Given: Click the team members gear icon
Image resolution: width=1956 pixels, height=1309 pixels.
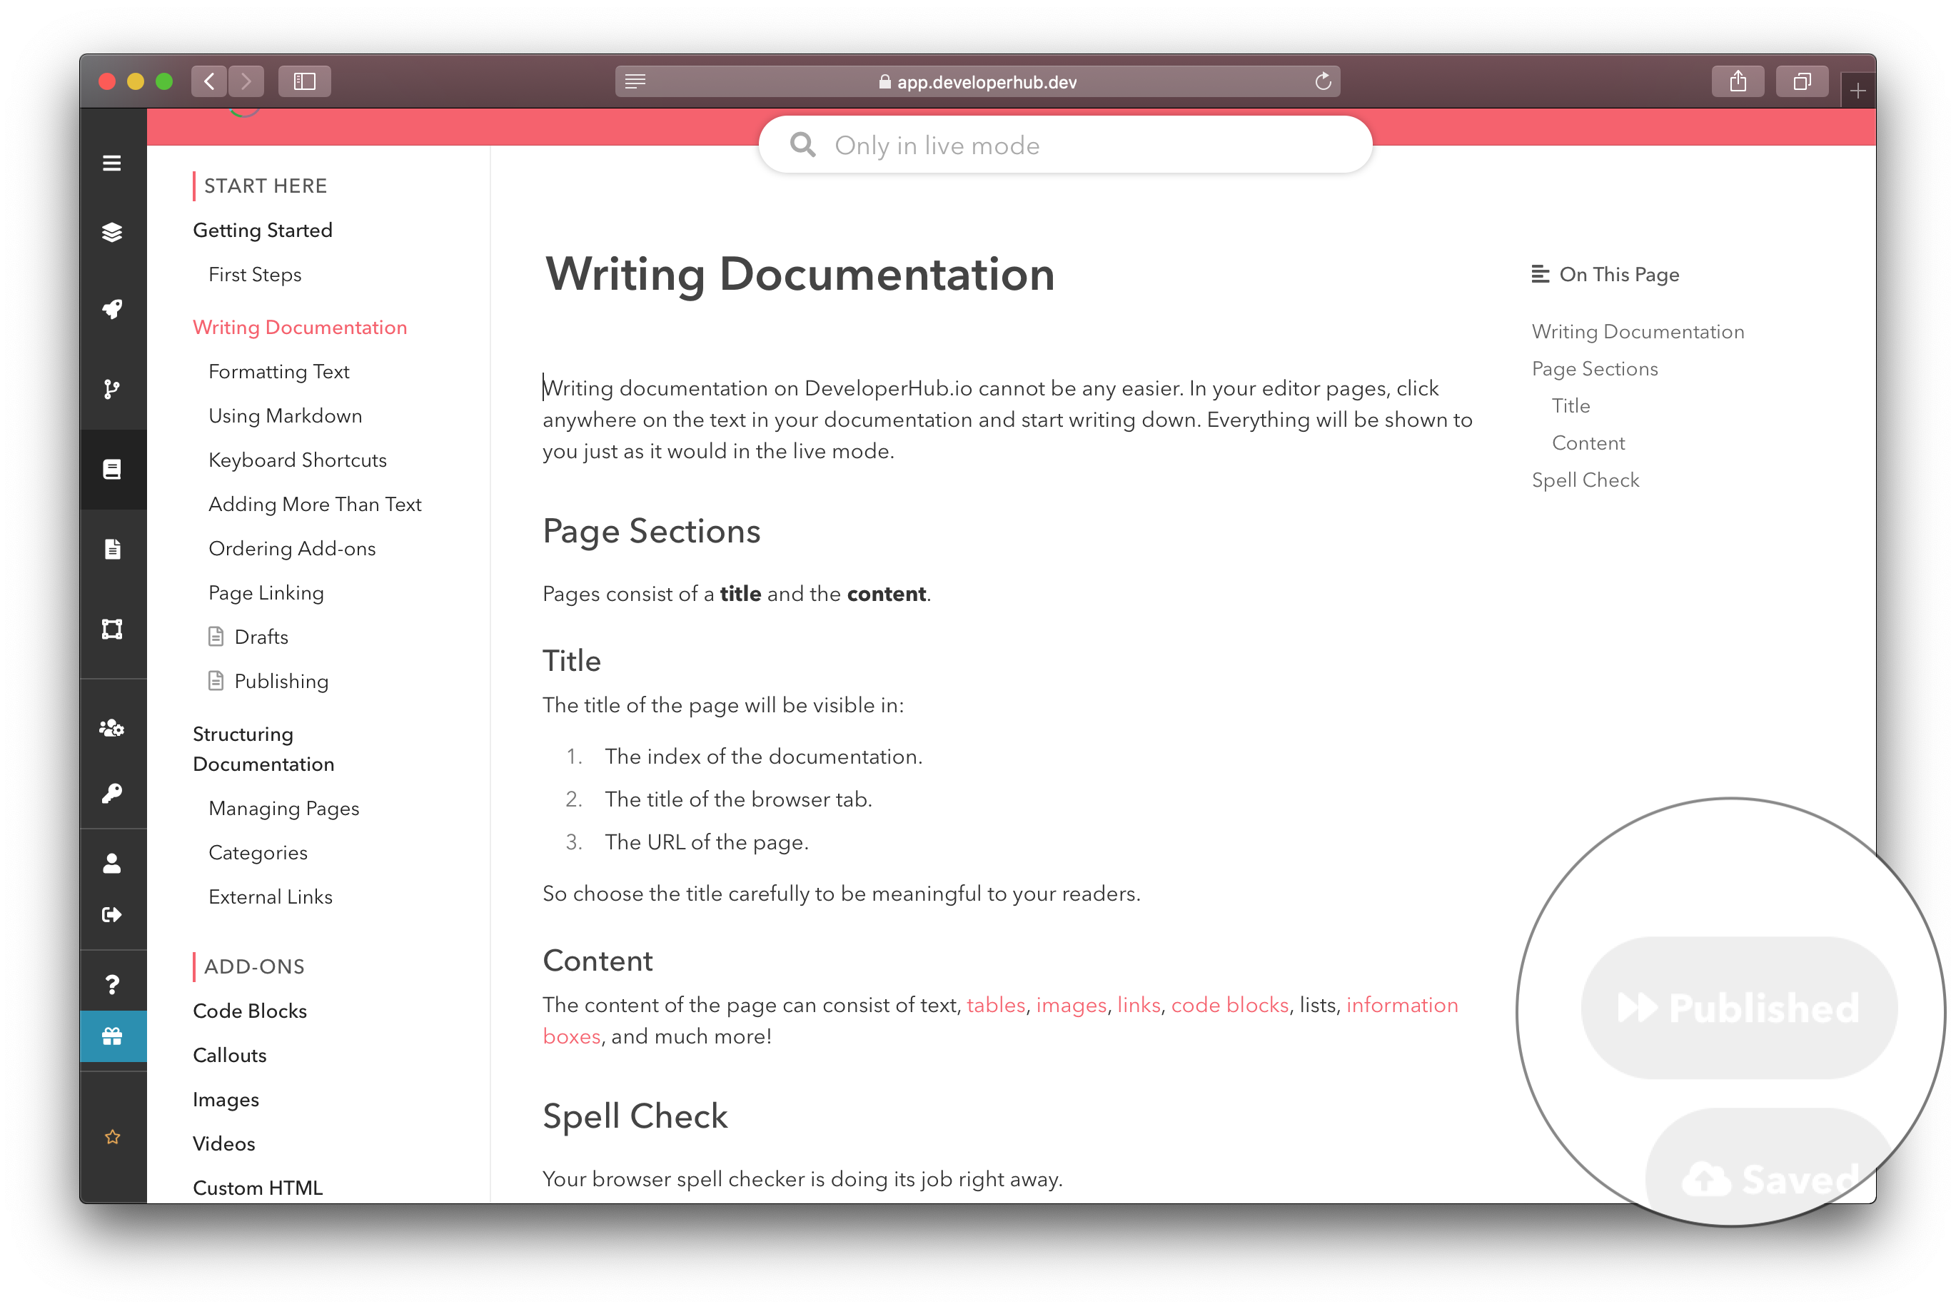Looking at the screenshot, I should point(113,728).
